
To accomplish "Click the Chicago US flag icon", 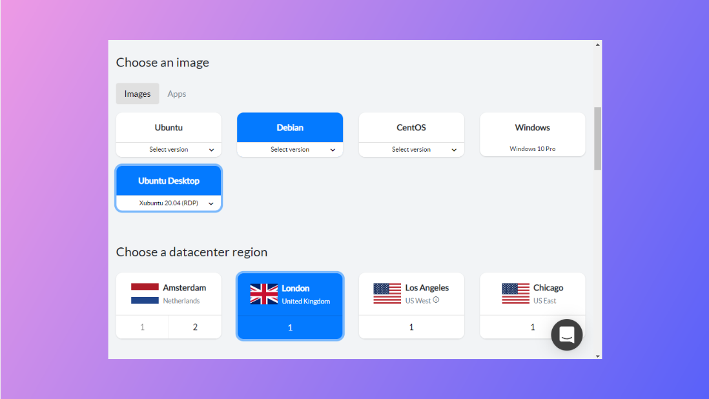I will (x=515, y=294).
